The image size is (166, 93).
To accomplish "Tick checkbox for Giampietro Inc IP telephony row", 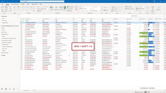I will click(21, 35).
